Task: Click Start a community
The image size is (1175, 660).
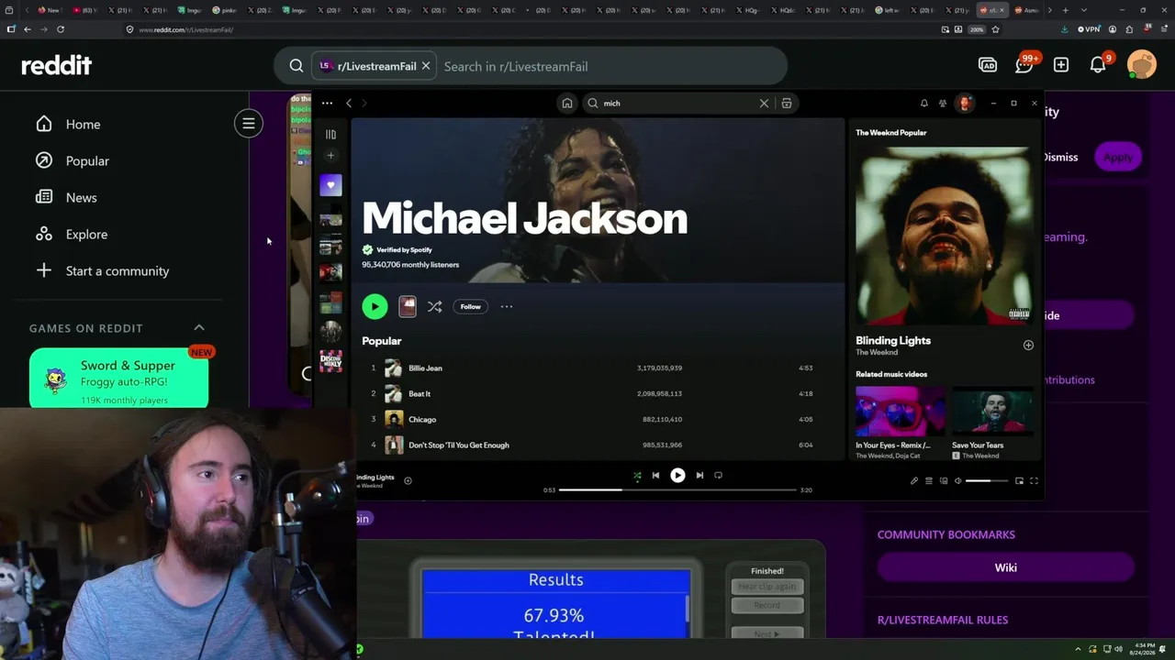Action: click(x=102, y=270)
